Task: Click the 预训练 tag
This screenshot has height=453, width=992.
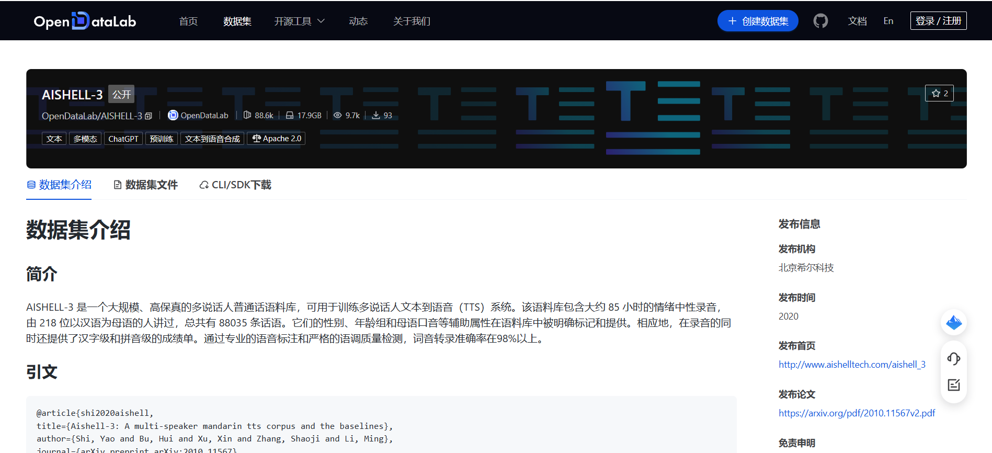Action: [162, 139]
